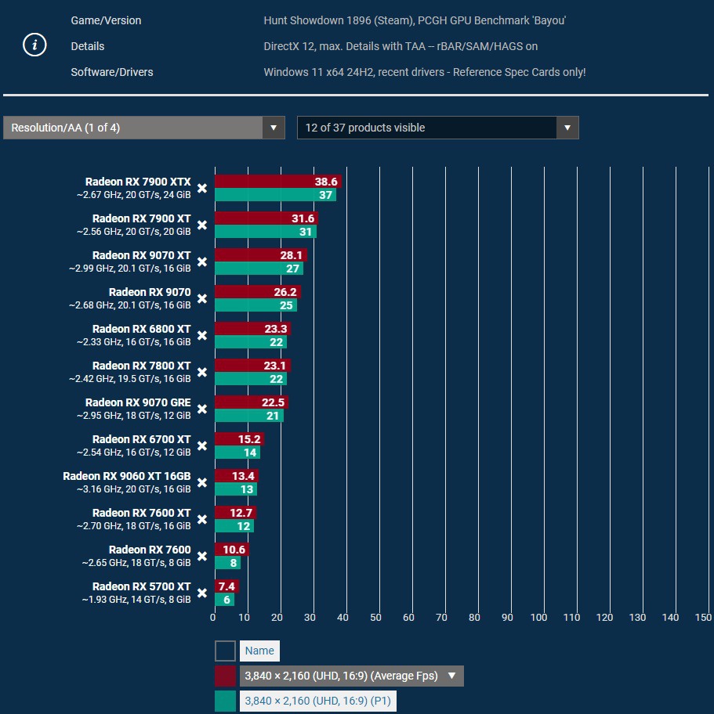Remove Radeon RX 6700 XT row
The width and height of the screenshot is (714, 714).
[202, 445]
